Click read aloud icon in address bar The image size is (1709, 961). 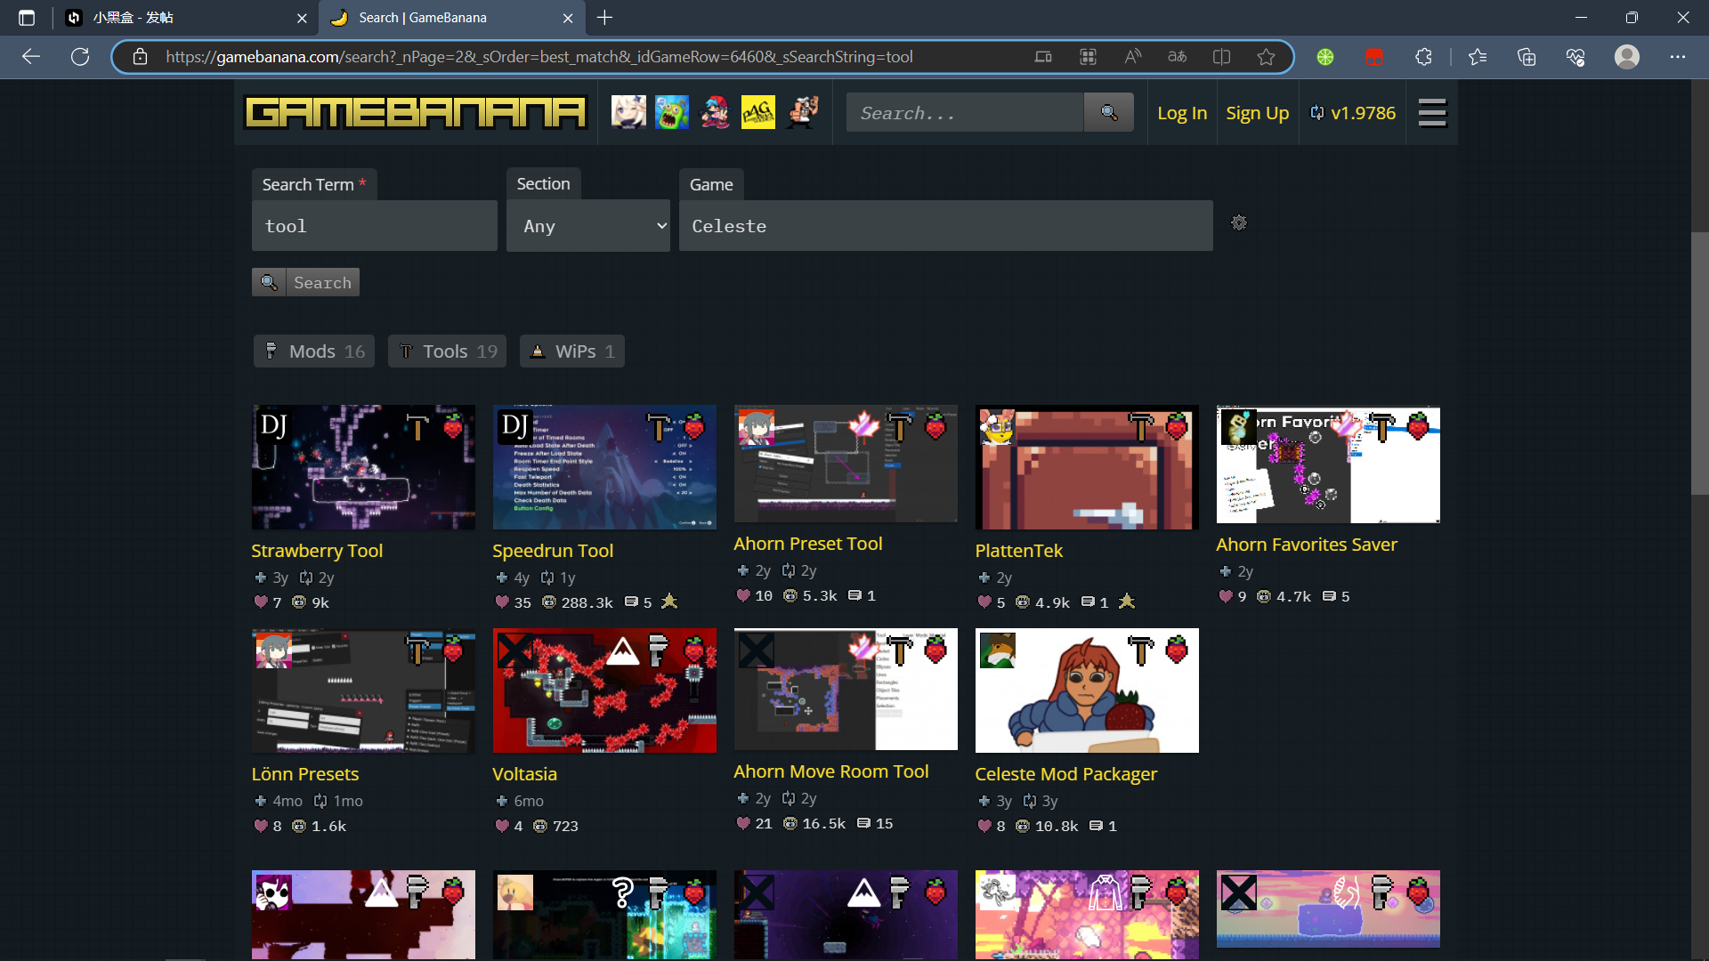tap(1132, 57)
